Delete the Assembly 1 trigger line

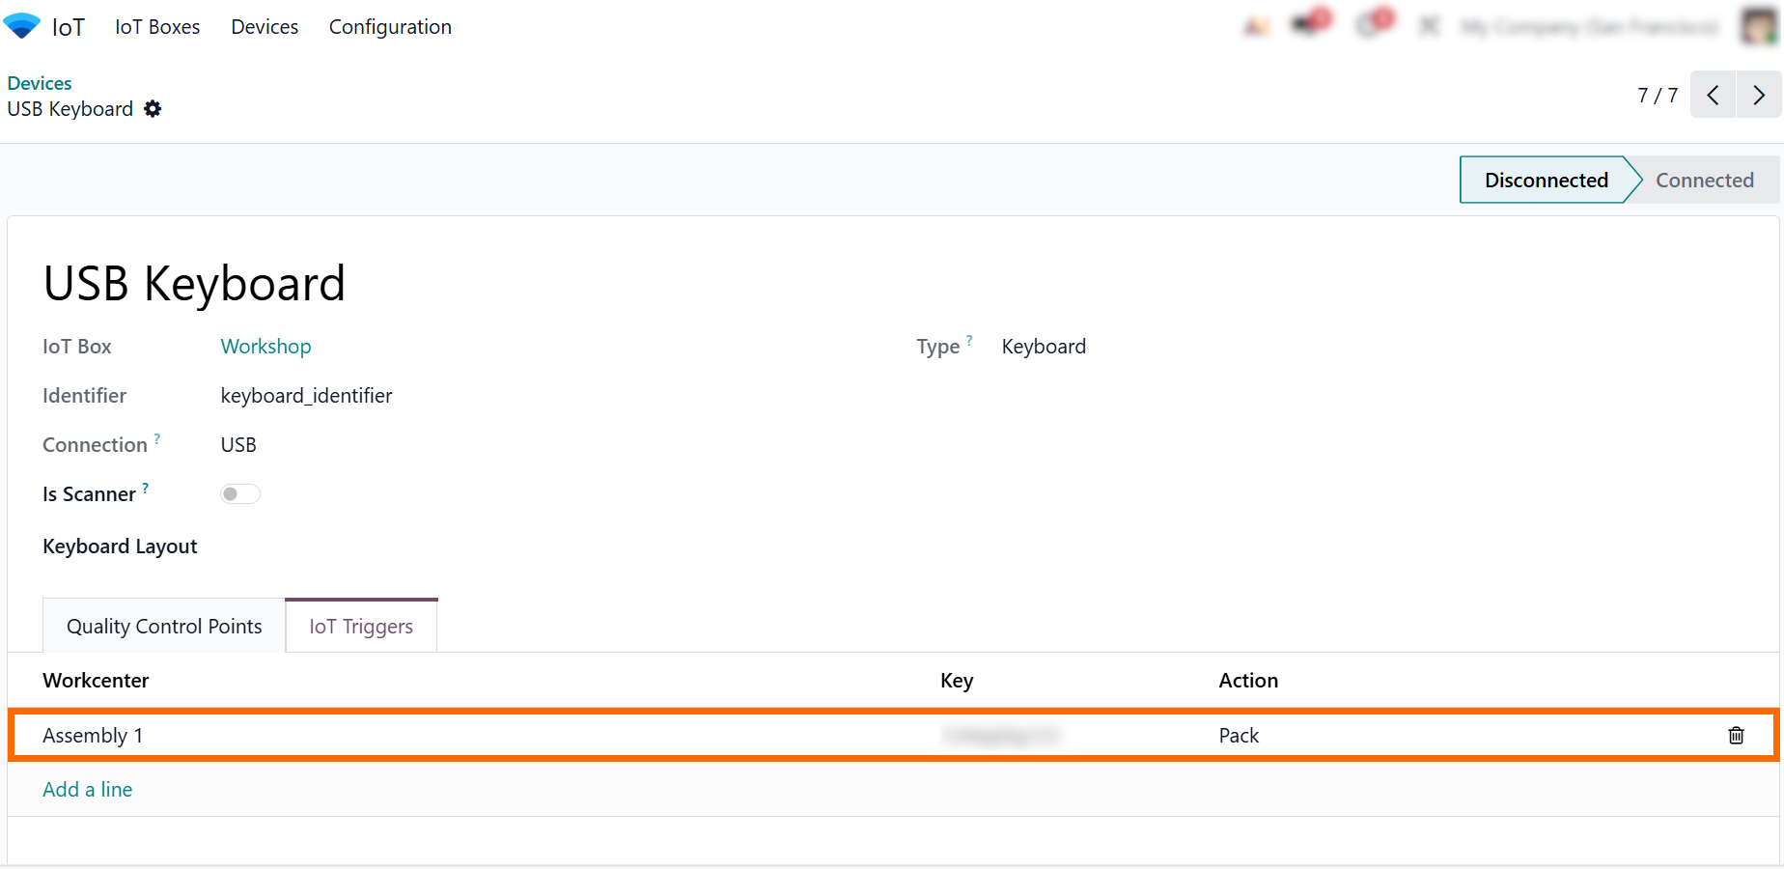[1735, 736]
